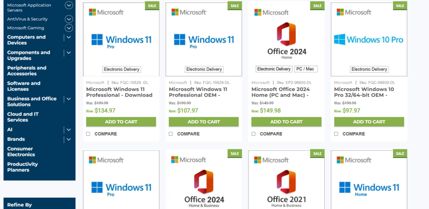The width and height of the screenshot is (429, 209).
Task: Expand Microsoft Application Servers category
Action: point(69,5)
